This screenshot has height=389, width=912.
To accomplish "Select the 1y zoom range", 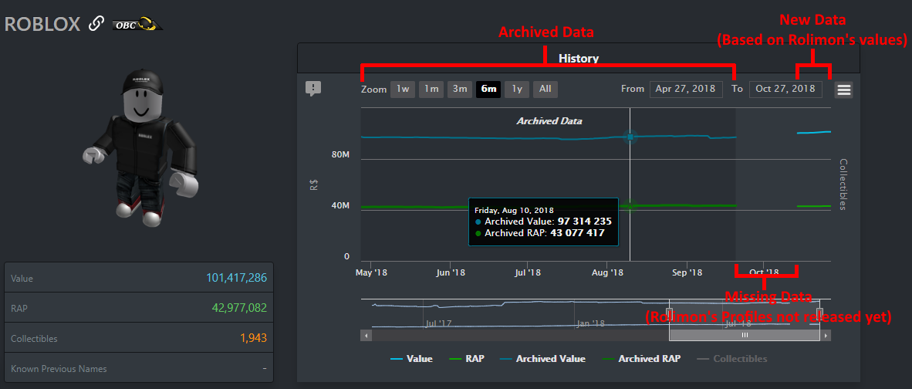I will tap(516, 90).
